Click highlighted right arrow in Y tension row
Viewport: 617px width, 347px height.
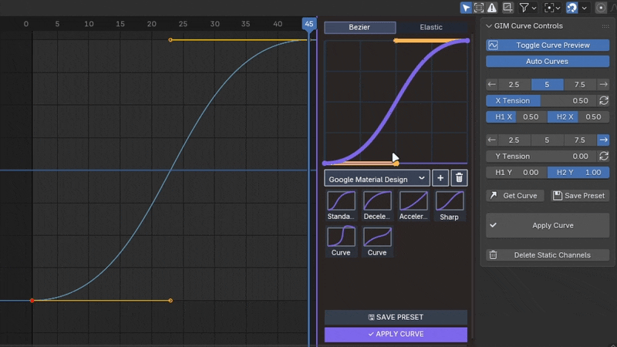[x=603, y=140]
